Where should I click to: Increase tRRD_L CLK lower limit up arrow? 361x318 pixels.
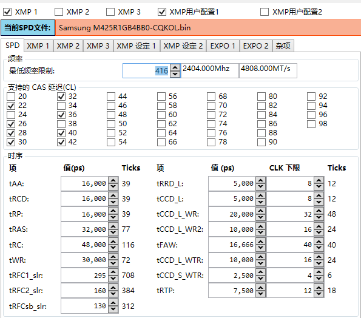pos(319,180)
